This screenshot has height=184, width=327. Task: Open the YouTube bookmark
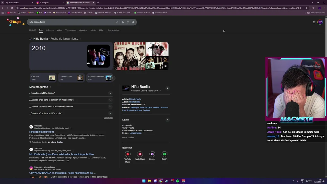[12, 13]
